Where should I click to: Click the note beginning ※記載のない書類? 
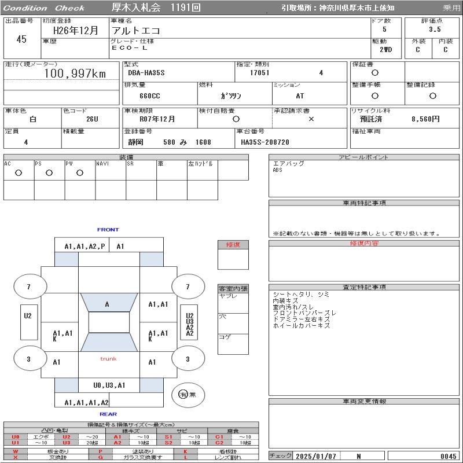tap(357, 233)
